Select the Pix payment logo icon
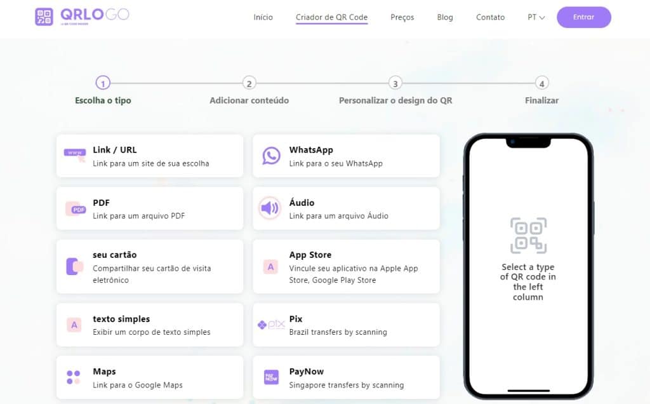This screenshot has height=404, width=650. (x=271, y=325)
